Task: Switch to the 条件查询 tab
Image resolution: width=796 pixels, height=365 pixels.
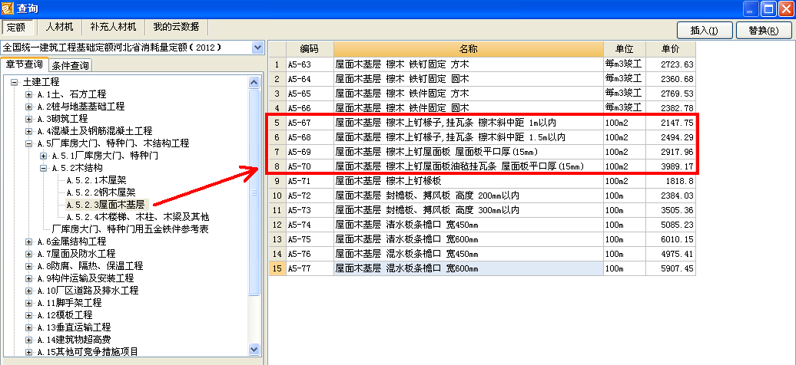Action: click(71, 65)
